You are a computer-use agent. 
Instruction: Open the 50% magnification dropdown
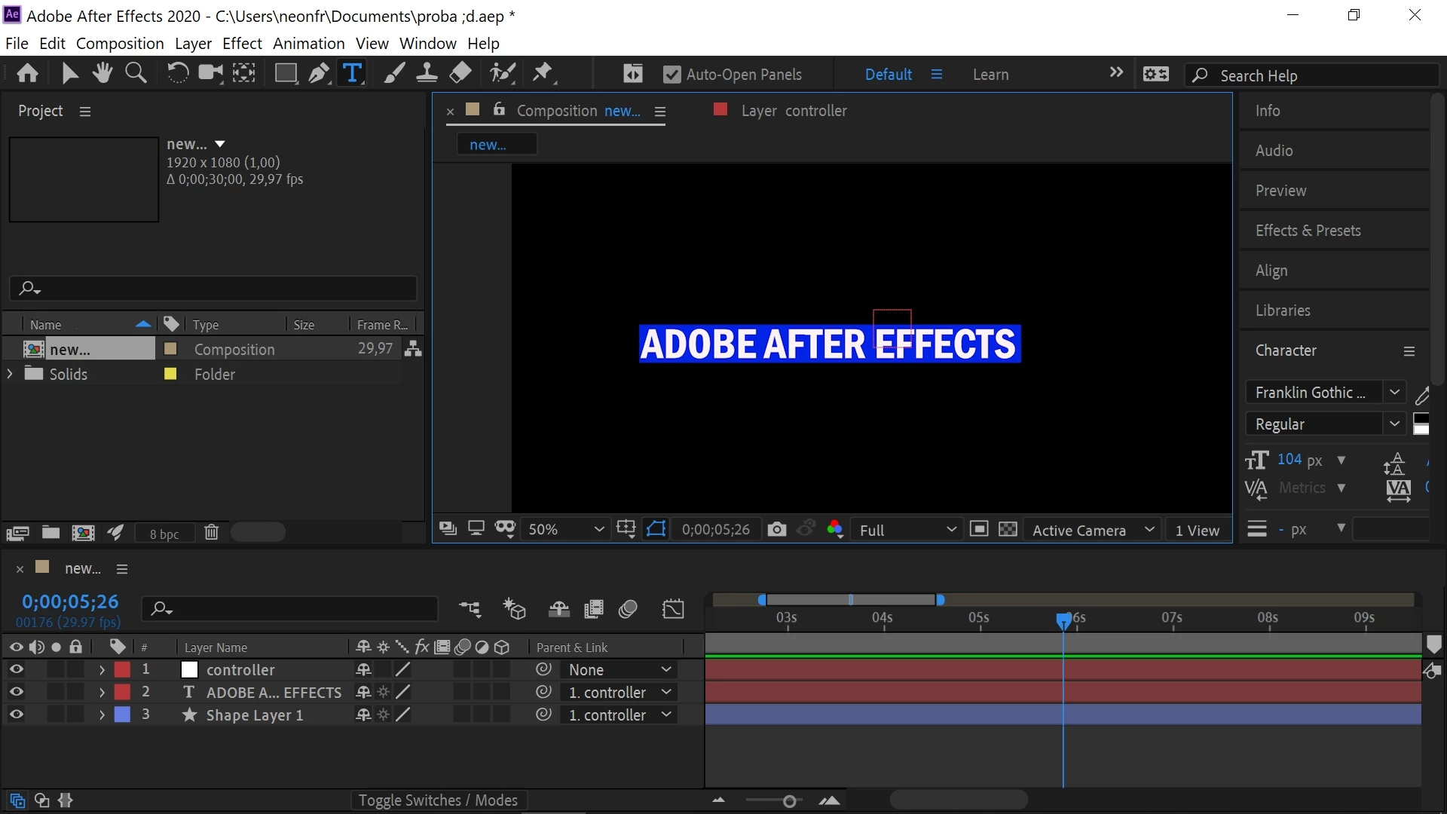pyautogui.click(x=566, y=530)
